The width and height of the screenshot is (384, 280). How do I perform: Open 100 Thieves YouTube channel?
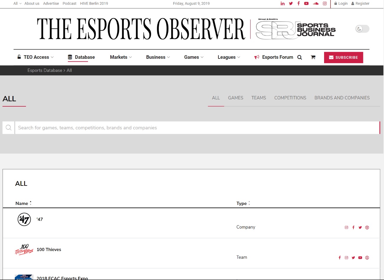pyautogui.click(x=360, y=258)
